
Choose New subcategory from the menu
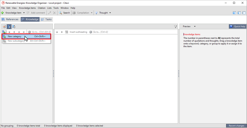coord(26,41)
